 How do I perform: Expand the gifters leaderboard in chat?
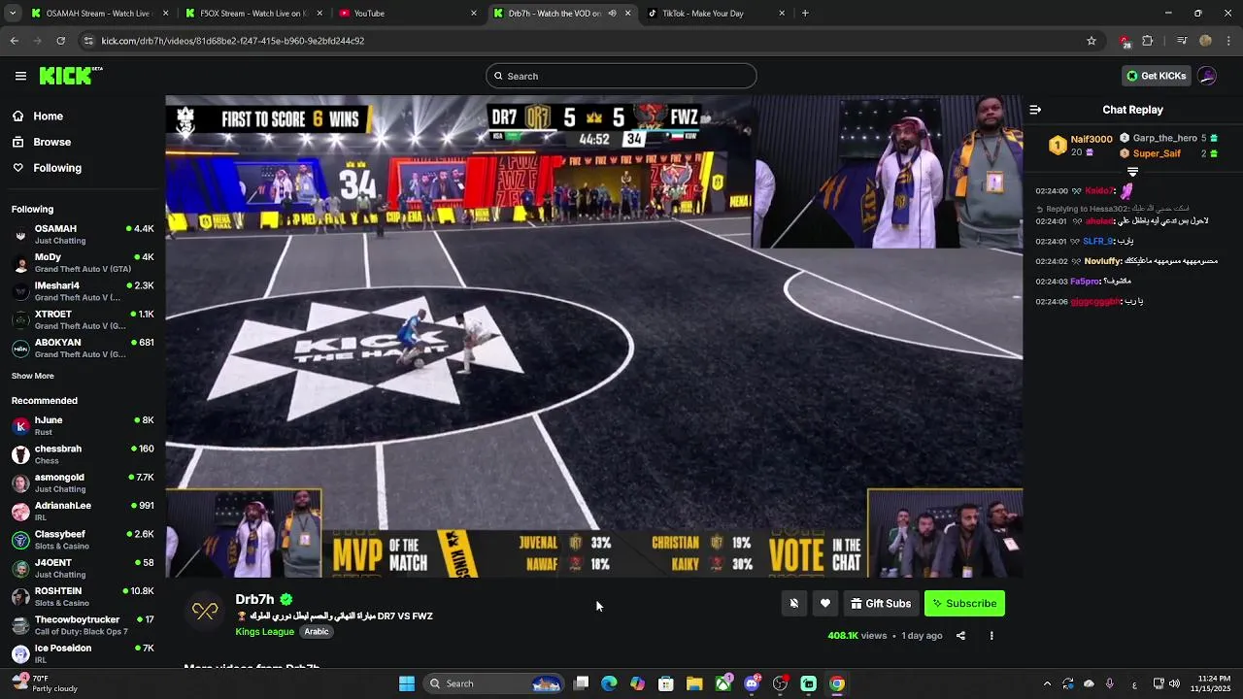(x=1132, y=172)
